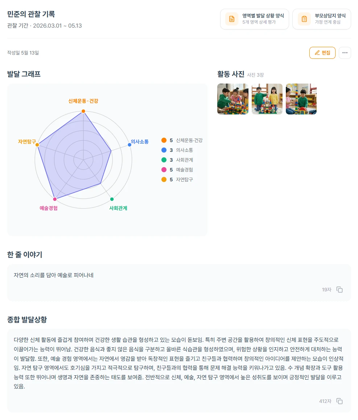
Task: Open the second activity photo thumbnail
Action: (x=267, y=99)
